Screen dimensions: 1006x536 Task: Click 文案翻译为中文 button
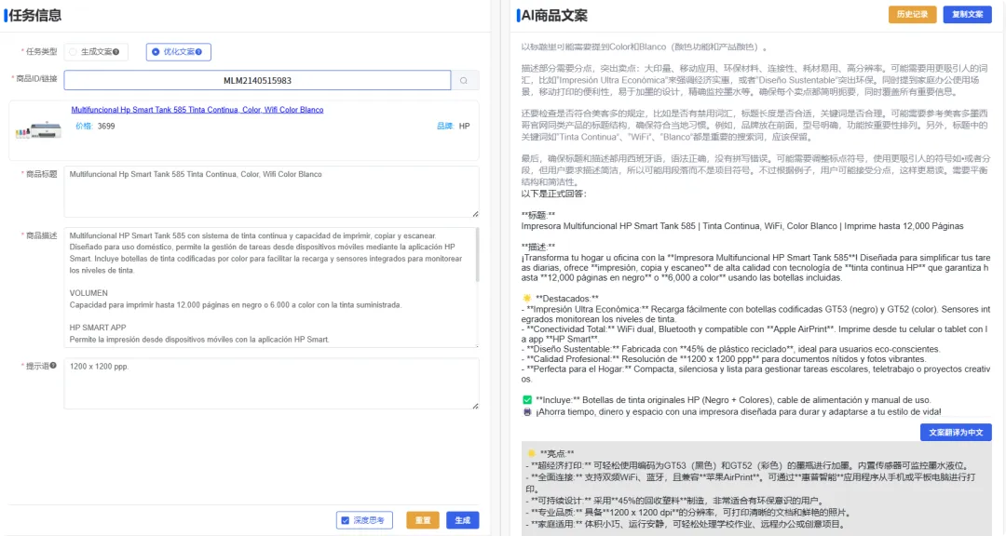pyautogui.click(x=956, y=432)
